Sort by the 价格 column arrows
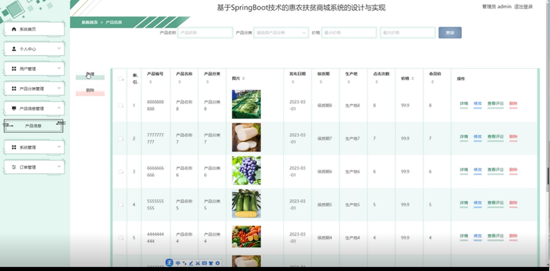 pos(412,78)
